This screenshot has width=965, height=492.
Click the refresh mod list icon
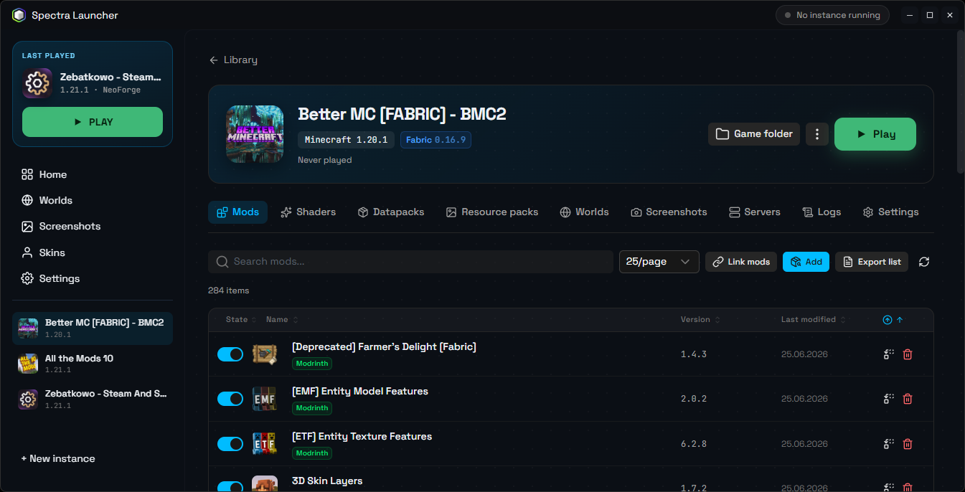point(924,262)
